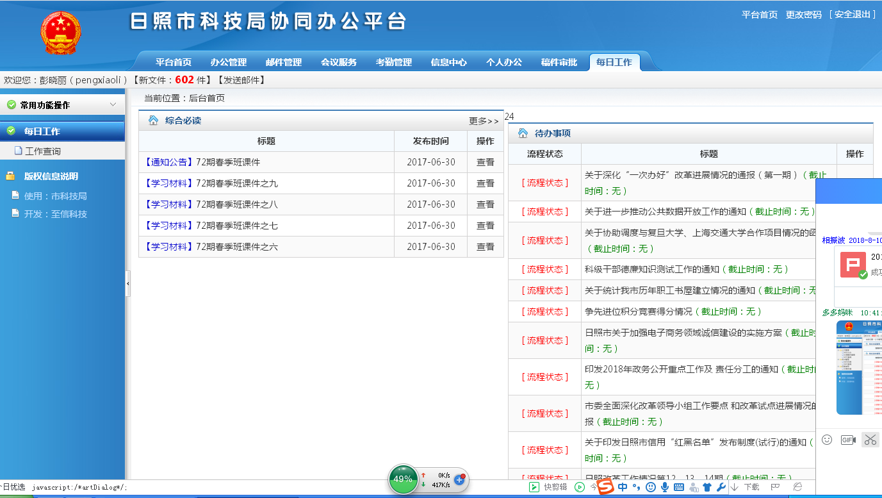Open the title 72期春季班课件之九
The height and width of the screenshot is (498, 882).
237,183
